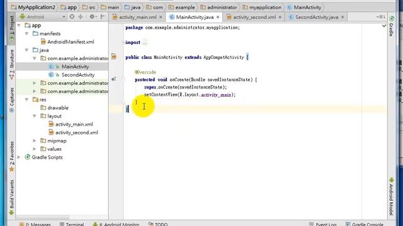The width and height of the screenshot is (403, 226).
Task: Collapse the layout folder
Action: pyautogui.click(x=35, y=116)
